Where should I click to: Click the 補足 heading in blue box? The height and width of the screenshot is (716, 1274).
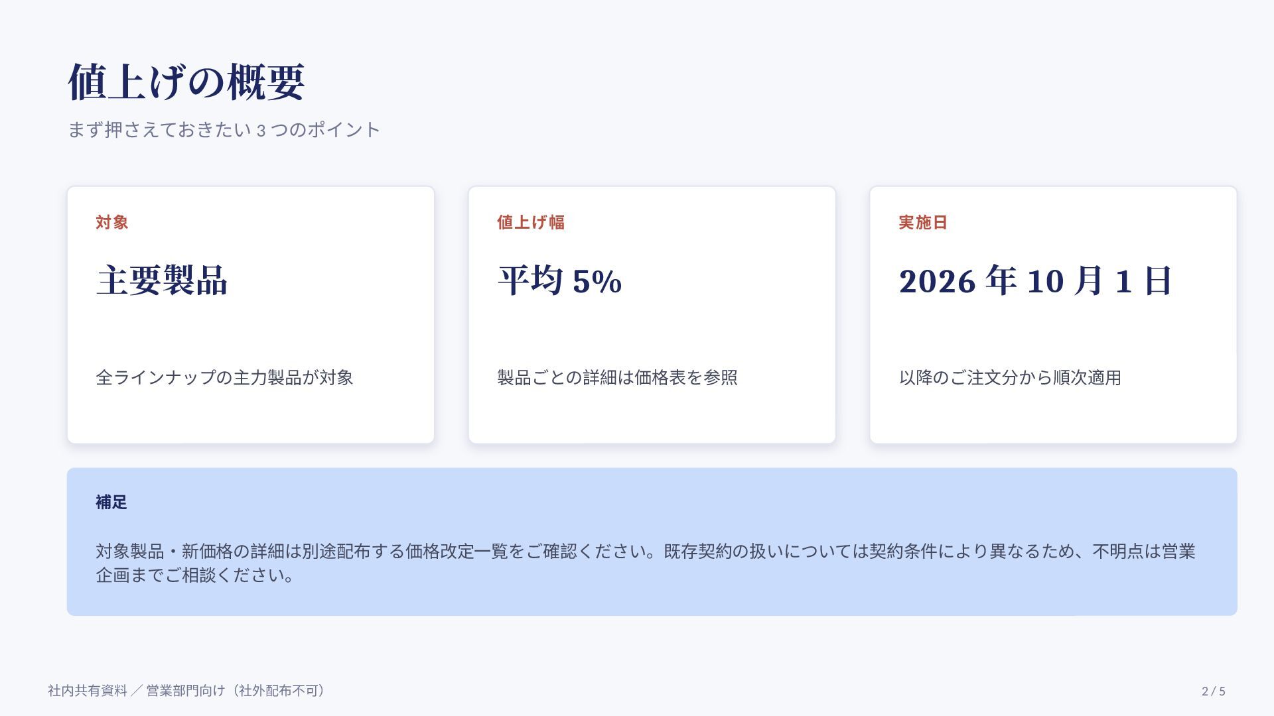(x=111, y=502)
